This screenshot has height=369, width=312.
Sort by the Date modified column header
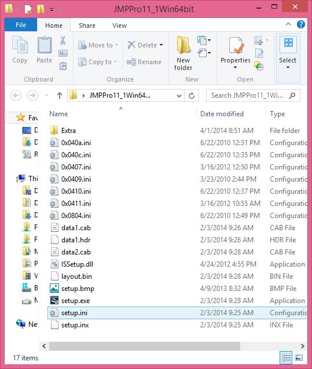click(x=222, y=114)
